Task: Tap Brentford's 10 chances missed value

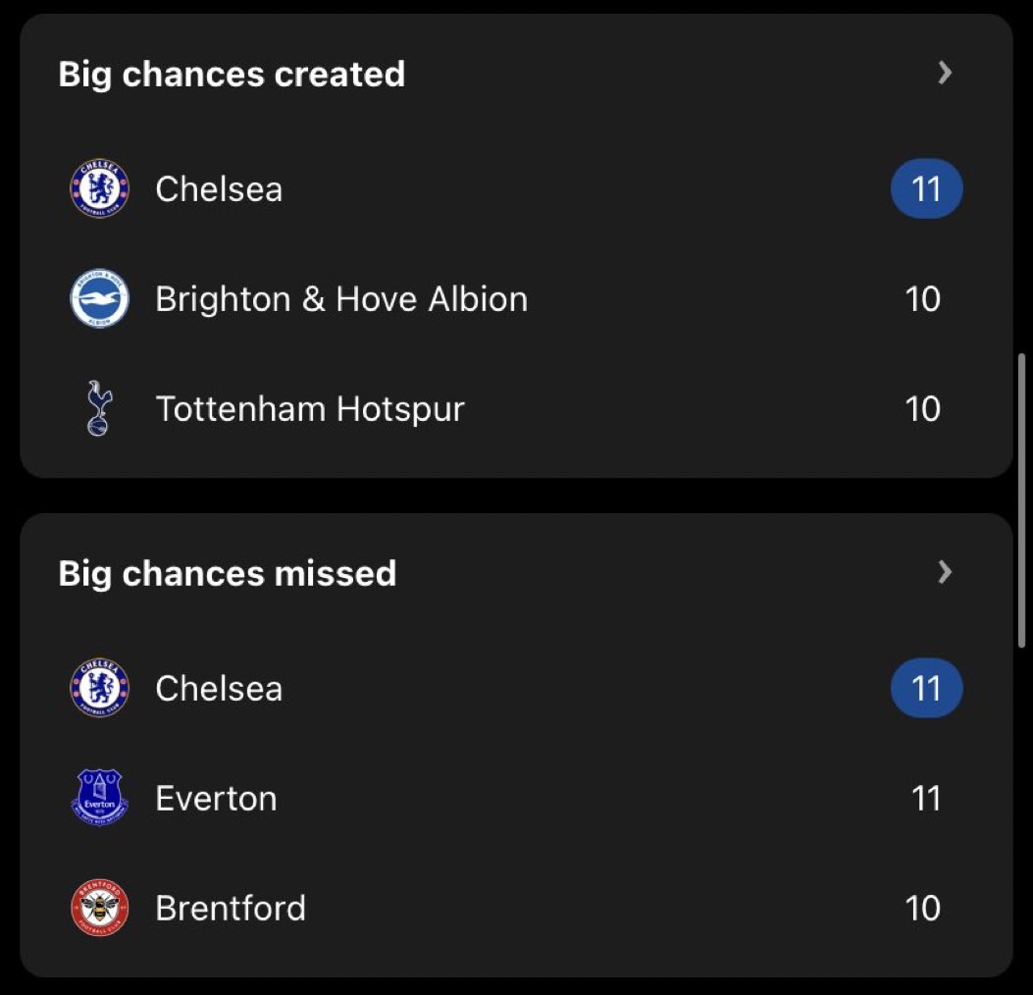Action: 922,908
